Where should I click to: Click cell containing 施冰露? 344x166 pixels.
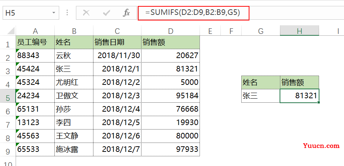[74, 149]
